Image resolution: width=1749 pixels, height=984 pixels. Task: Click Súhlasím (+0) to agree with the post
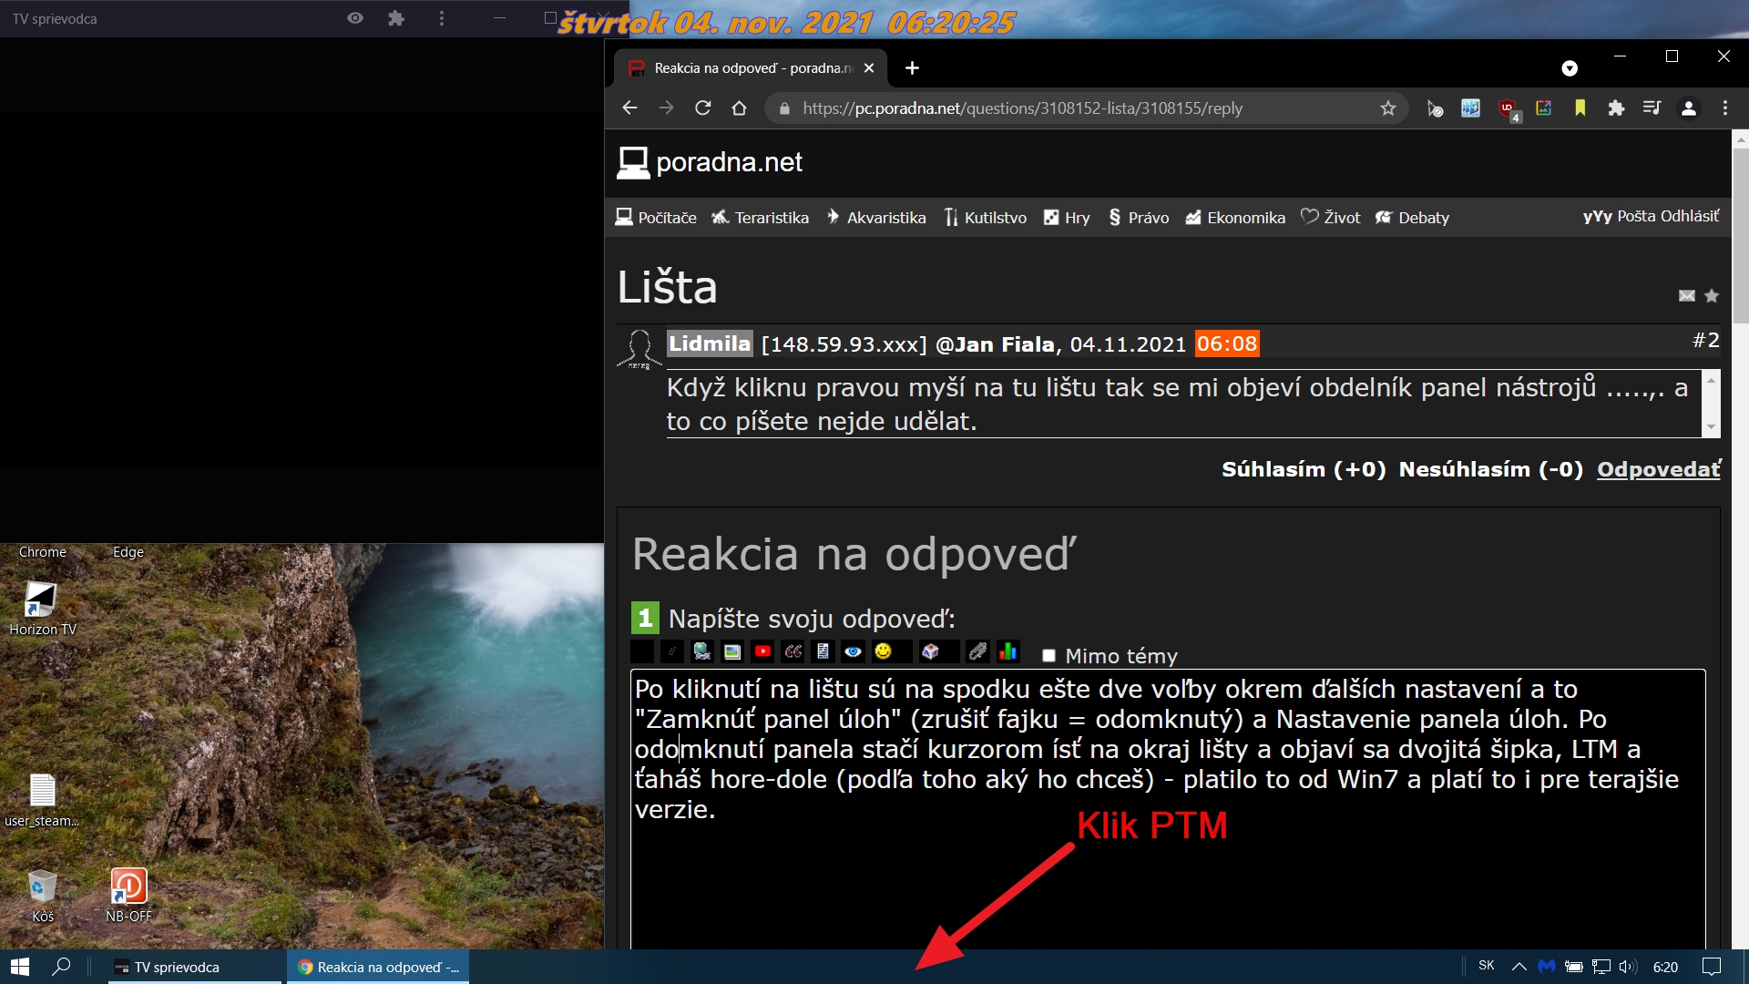(1303, 469)
